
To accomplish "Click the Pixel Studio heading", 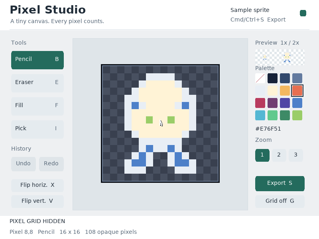I will [x=48, y=10].
